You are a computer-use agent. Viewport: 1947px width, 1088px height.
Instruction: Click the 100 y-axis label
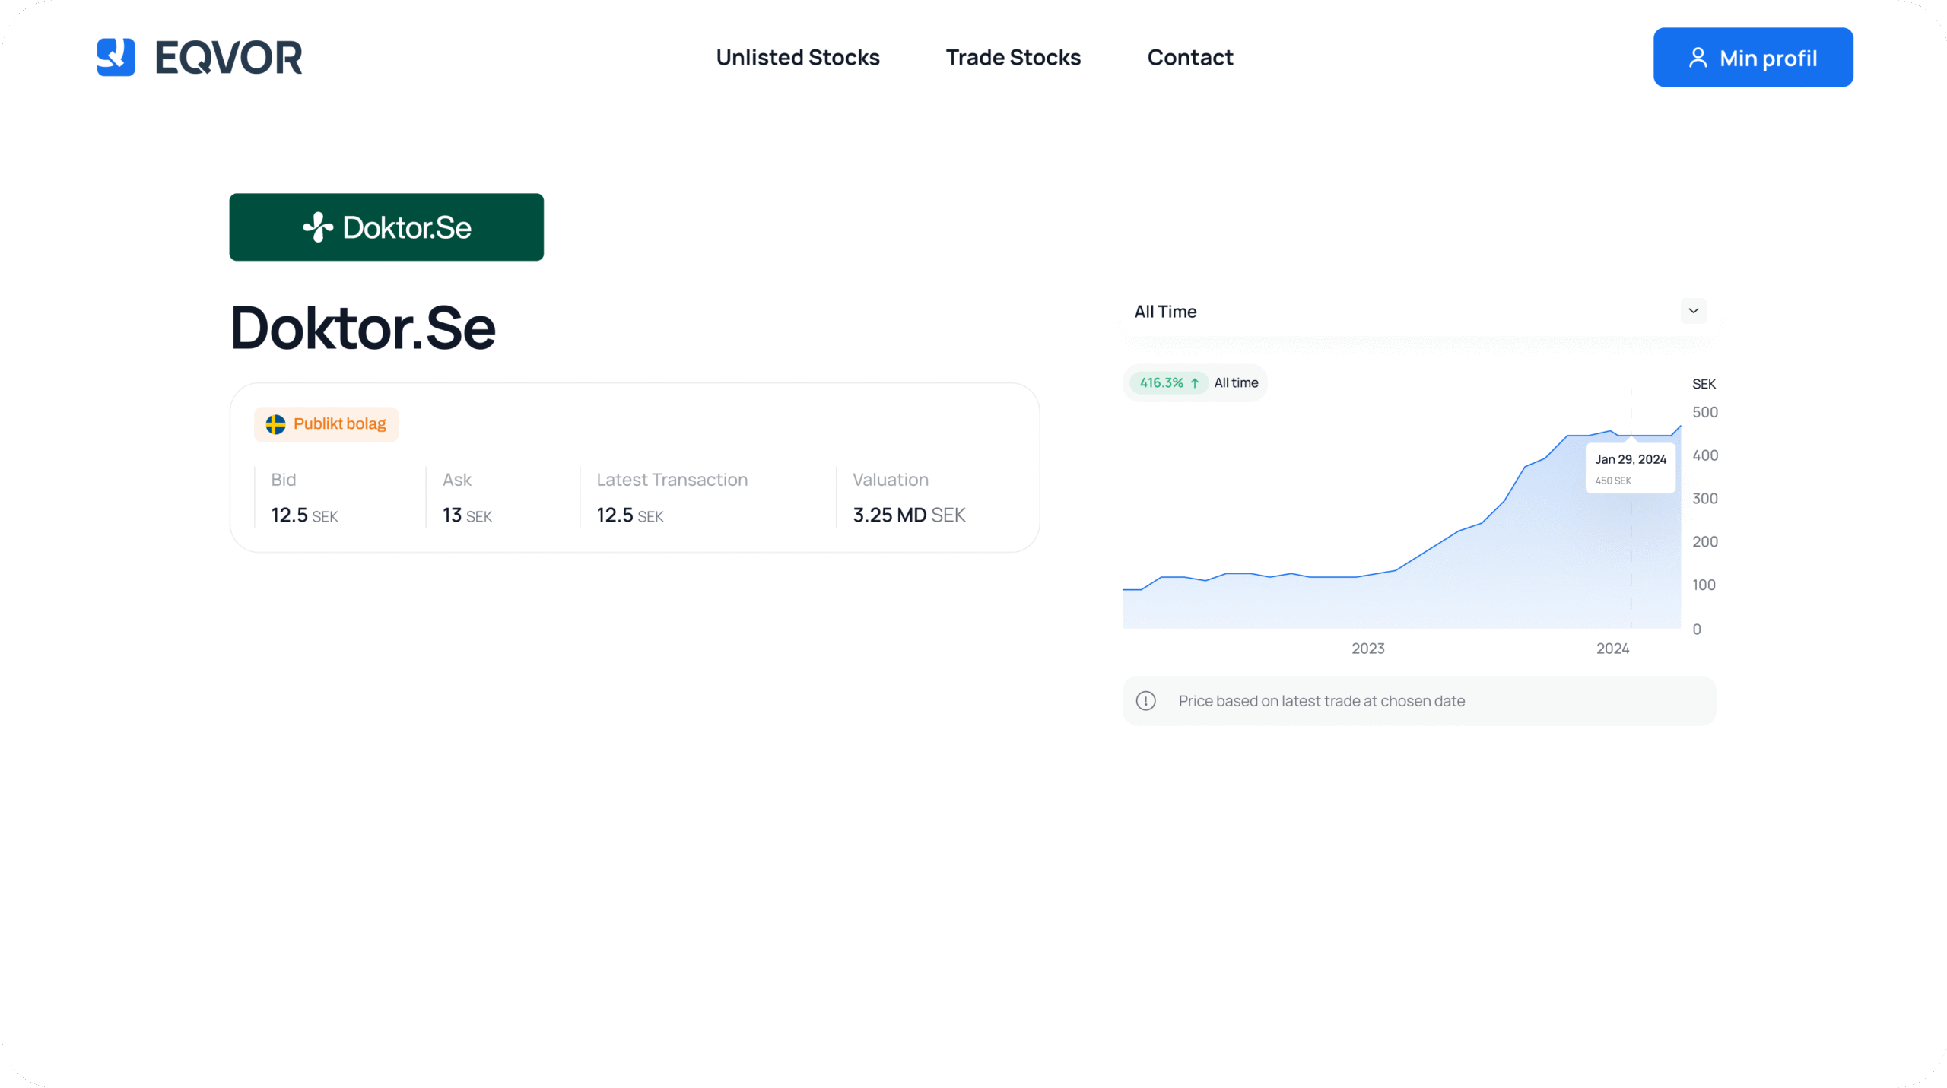pos(1704,585)
